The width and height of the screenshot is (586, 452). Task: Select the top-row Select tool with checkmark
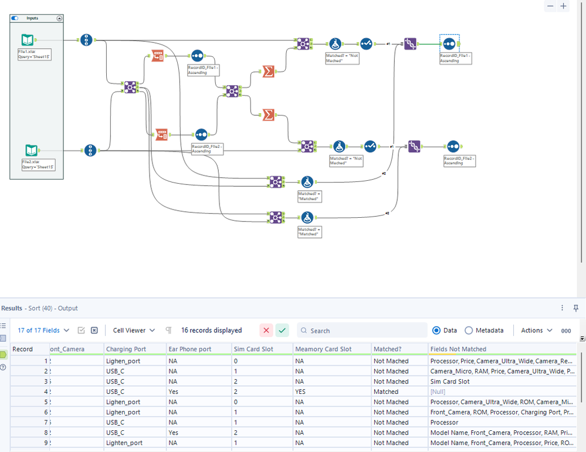click(366, 44)
